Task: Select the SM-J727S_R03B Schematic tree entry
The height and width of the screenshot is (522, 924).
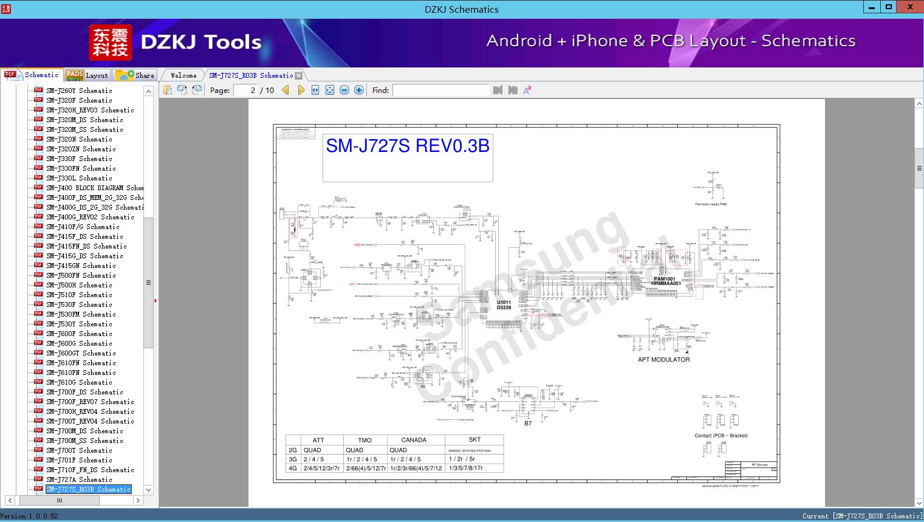Action: pos(89,489)
